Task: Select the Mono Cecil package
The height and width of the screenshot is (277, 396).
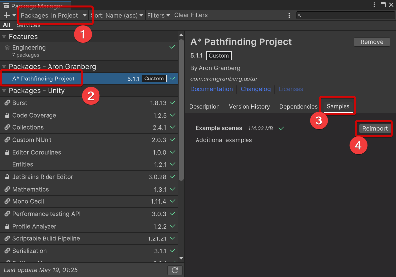Action: (89, 201)
